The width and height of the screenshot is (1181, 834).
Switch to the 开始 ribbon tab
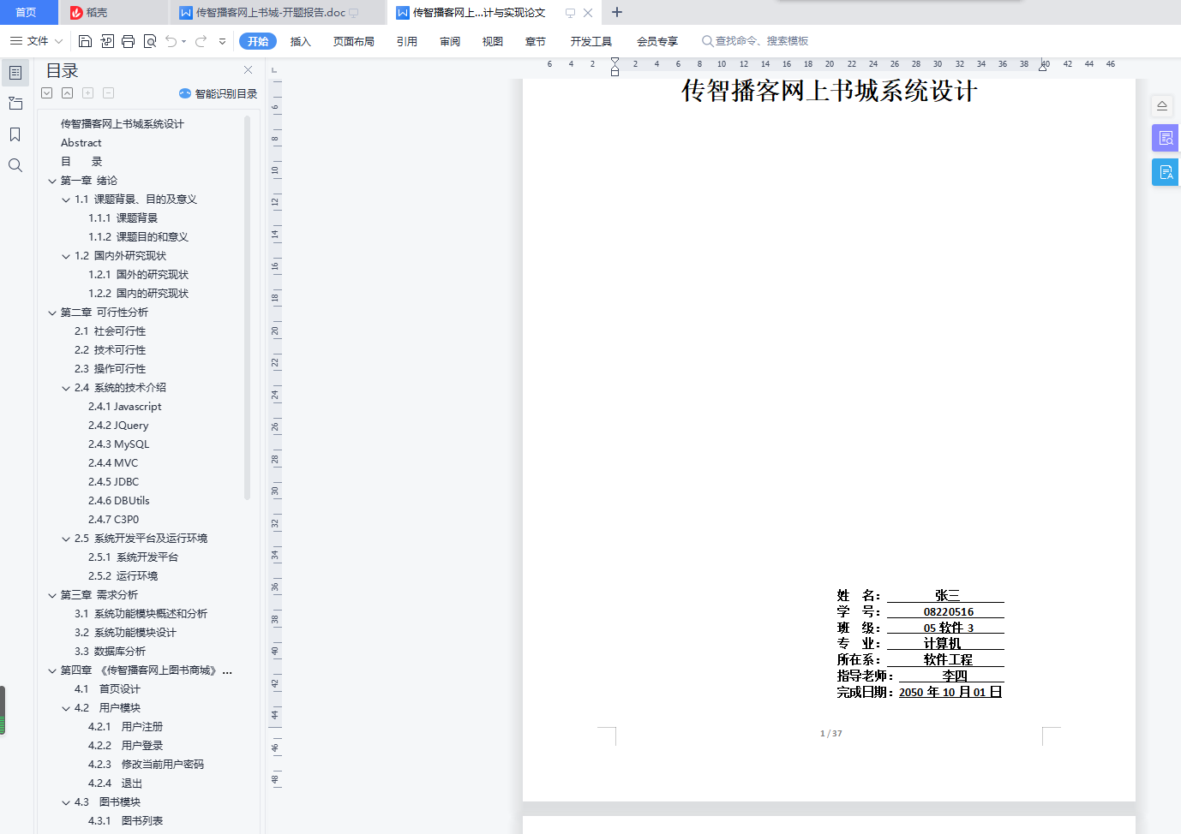pyautogui.click(x=258, y=41)
